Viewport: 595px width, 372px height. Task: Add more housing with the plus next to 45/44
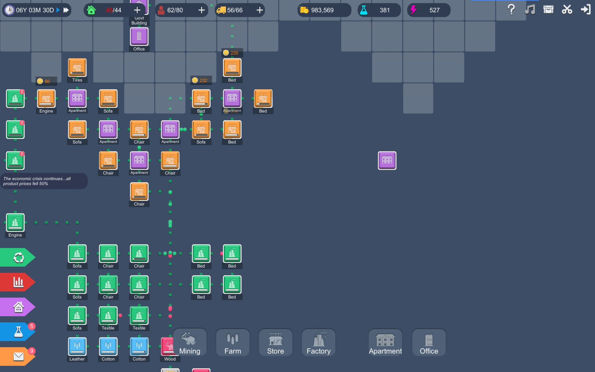tap(137, 10)
